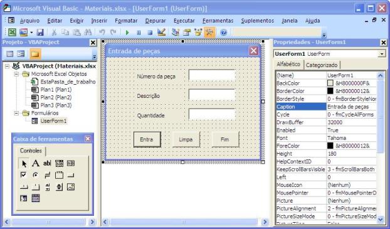Select the calendar control in toolbox

pyautogui.click(x=36, y=198)
